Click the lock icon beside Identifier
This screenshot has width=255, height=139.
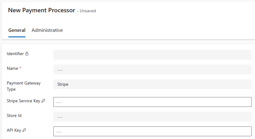click(27, 54)
